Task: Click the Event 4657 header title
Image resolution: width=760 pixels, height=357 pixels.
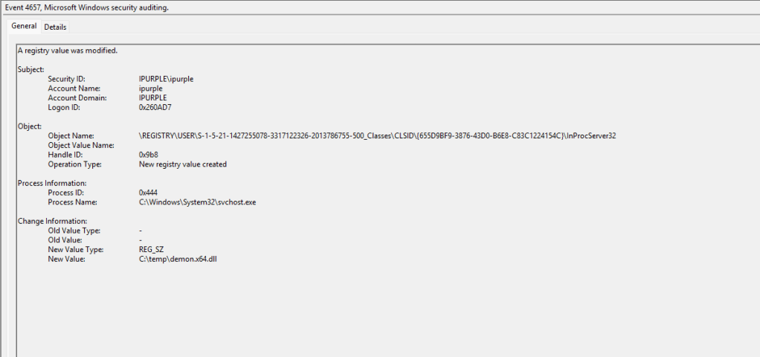Action: tap(87, 7)
